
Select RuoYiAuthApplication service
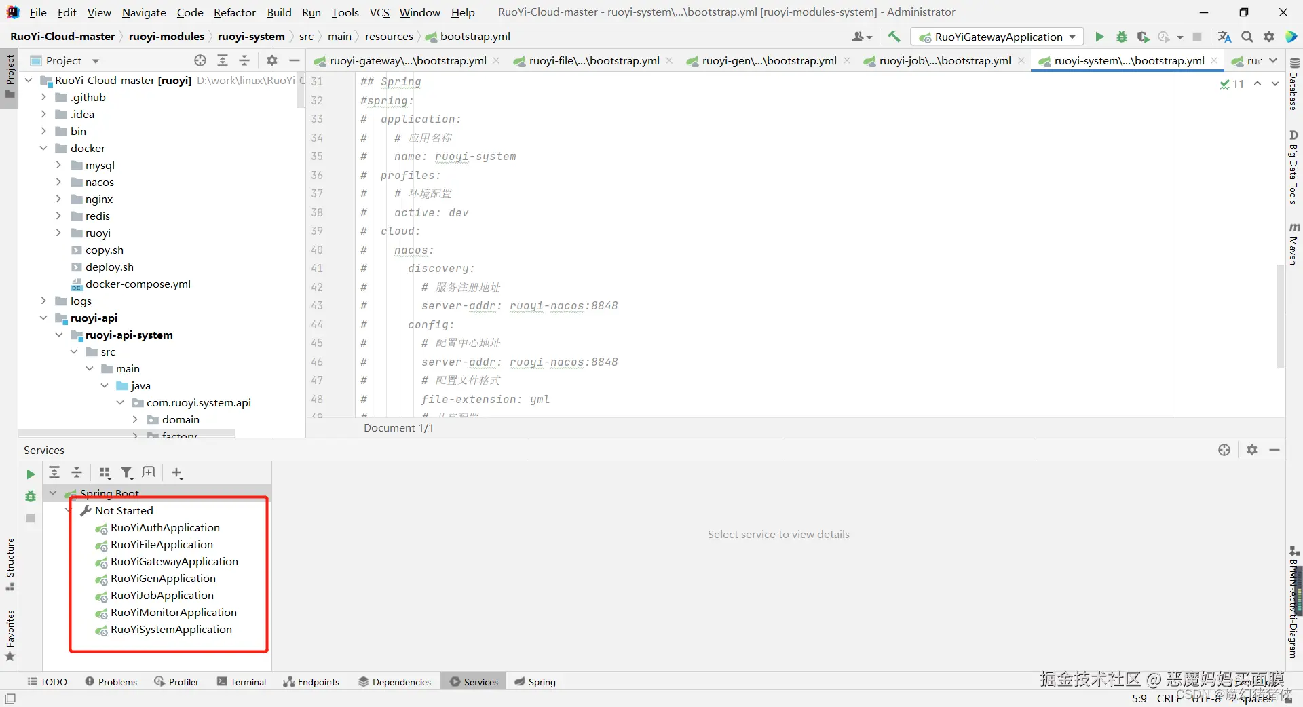pos(165,527)
